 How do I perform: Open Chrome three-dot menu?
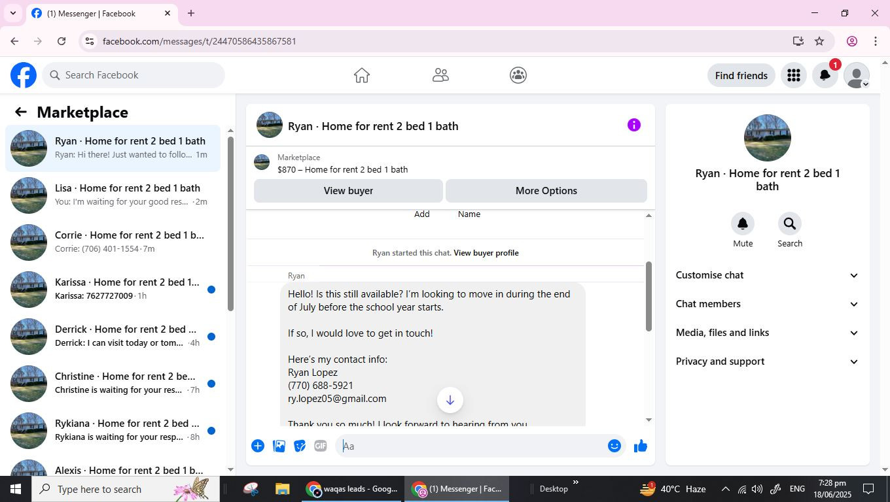(x=876, y=41)
